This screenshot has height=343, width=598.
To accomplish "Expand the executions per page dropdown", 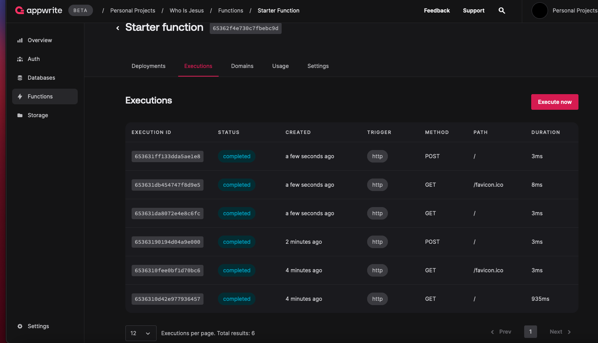I will click(x=141, y=333).
